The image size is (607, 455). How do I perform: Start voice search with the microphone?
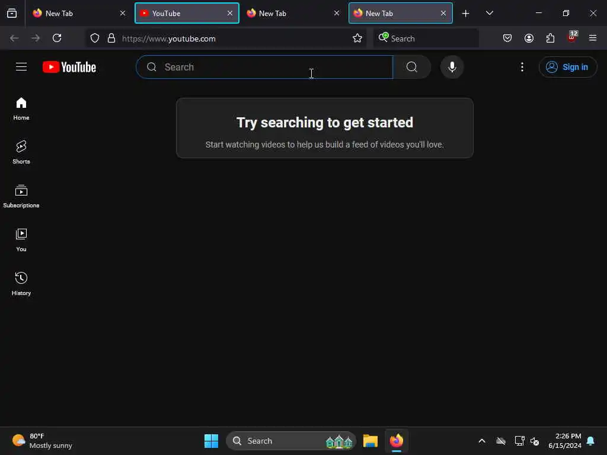452,67
